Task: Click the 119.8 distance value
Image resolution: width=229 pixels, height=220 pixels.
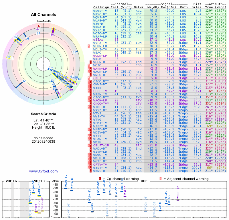Action: click(197, 171)
